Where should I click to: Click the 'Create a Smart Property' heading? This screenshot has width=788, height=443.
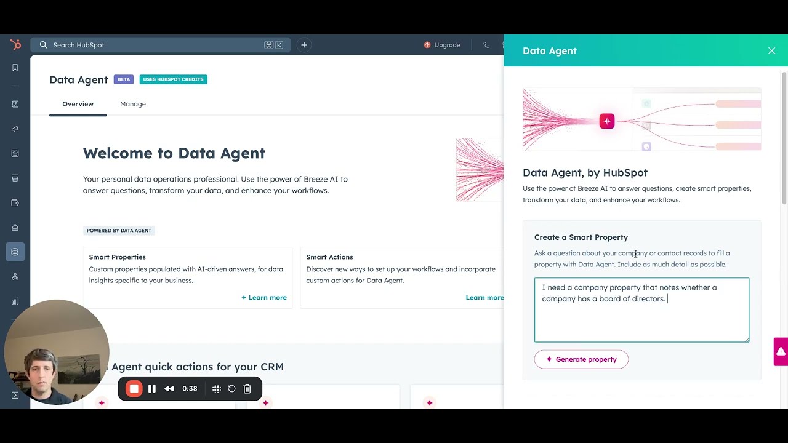(x=581, y=237)
